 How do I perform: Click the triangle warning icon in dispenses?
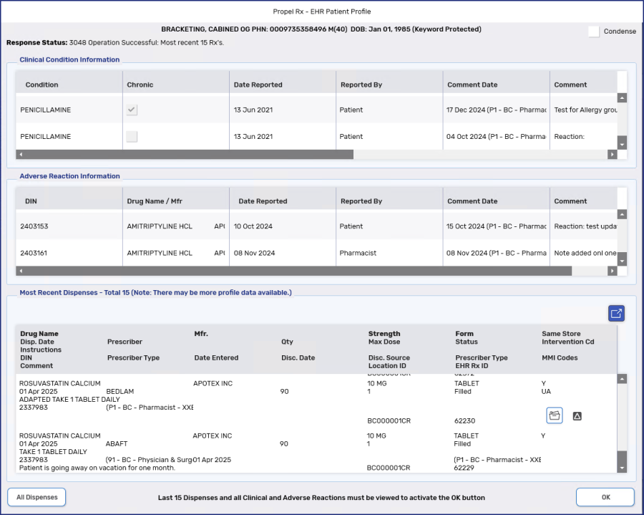tap(577, 415)
